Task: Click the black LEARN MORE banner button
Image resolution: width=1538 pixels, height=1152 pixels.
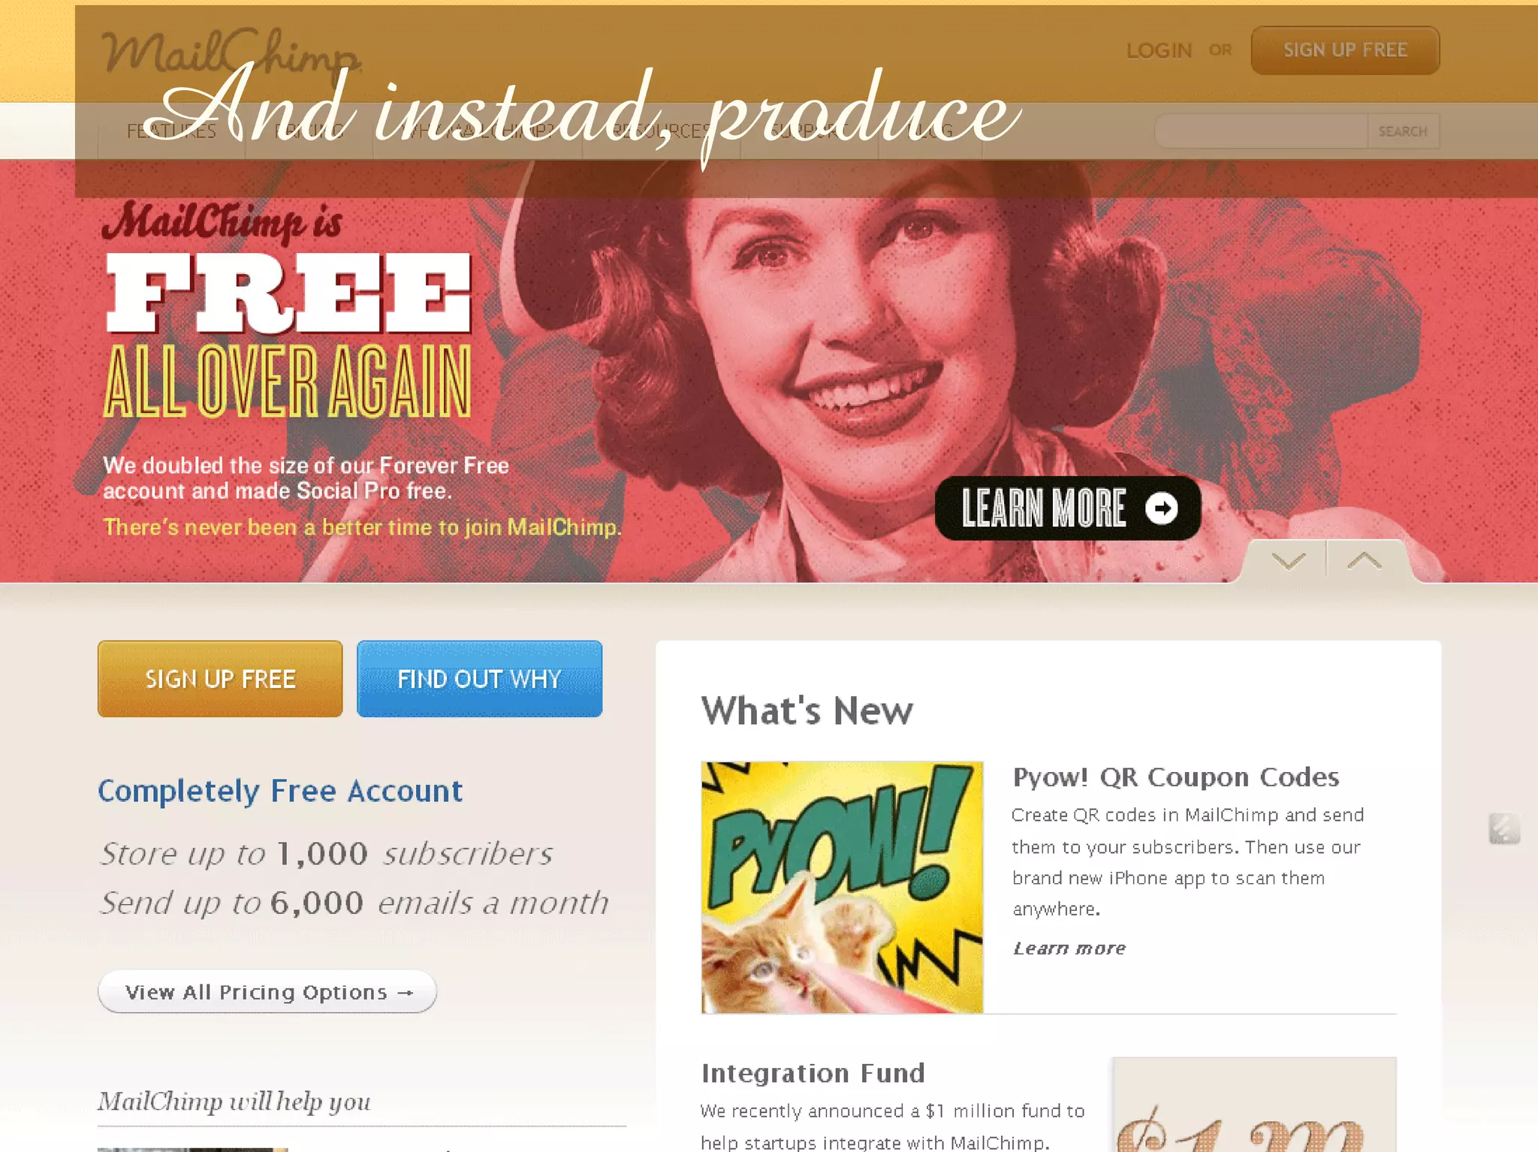Action: pos(1067,508)
